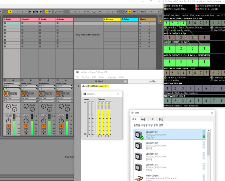Close the first Untitled tab in SuperCollider
The height and width of the screenshot is (181, 225).
[x=125, y=81]
